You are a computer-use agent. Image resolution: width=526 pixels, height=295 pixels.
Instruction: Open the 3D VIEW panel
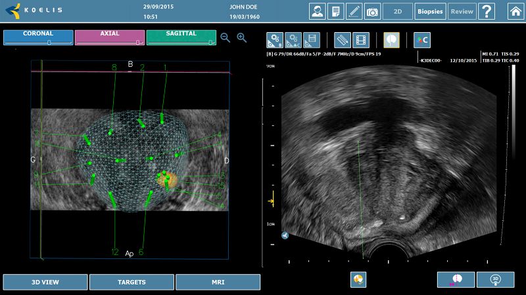45,282
